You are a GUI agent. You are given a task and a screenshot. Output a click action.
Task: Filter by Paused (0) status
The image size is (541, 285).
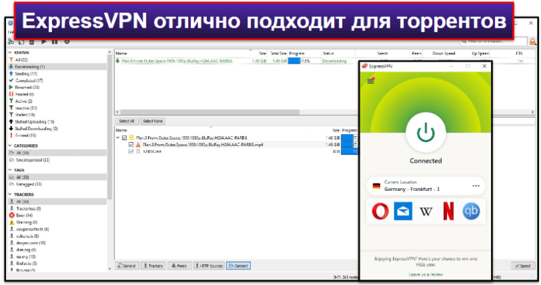pyautogui.click(x=57, y=94)
